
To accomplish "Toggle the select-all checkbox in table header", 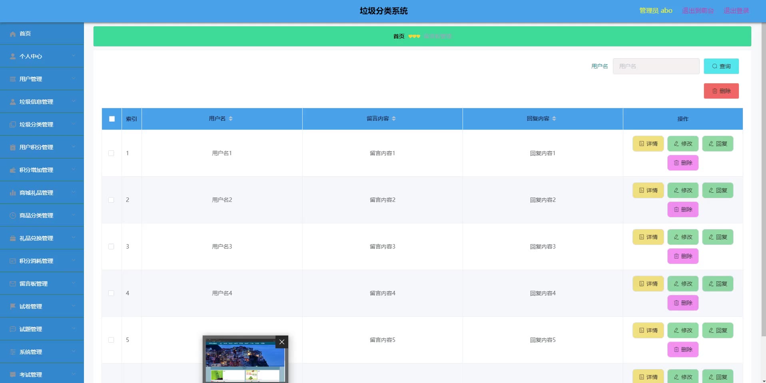I will click(112, 119).
